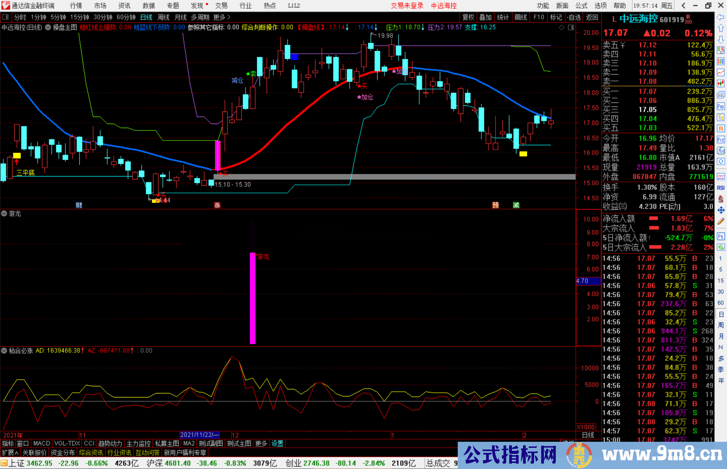Toggle the 操盘主图 main chart round button
The image size is (727, 469).
(x=48, y=27)
